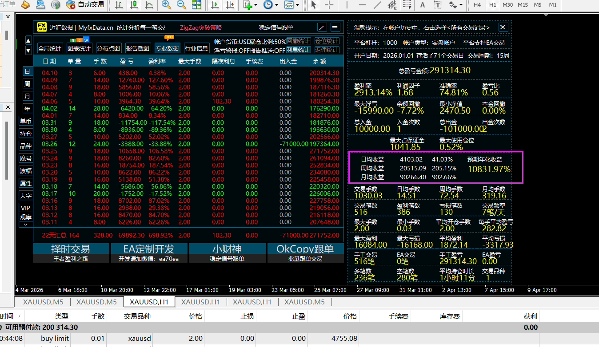Switch chart to line chart style

(149, 5)
